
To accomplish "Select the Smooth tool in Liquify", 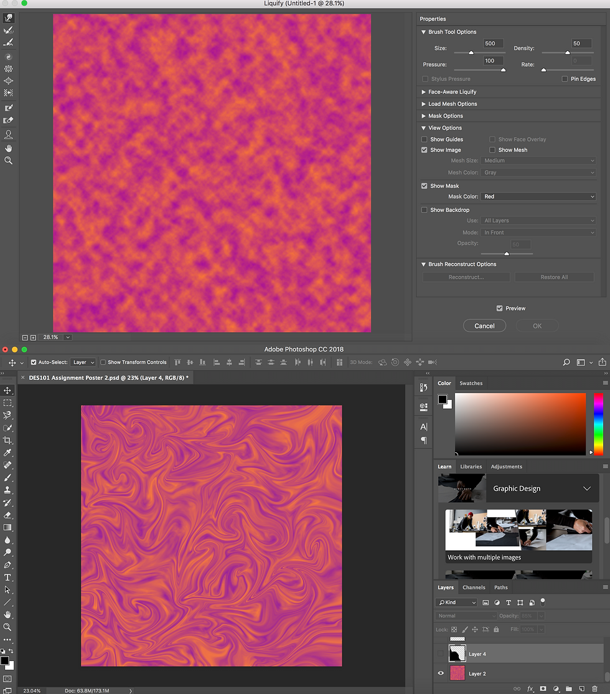I will [9, 43].
